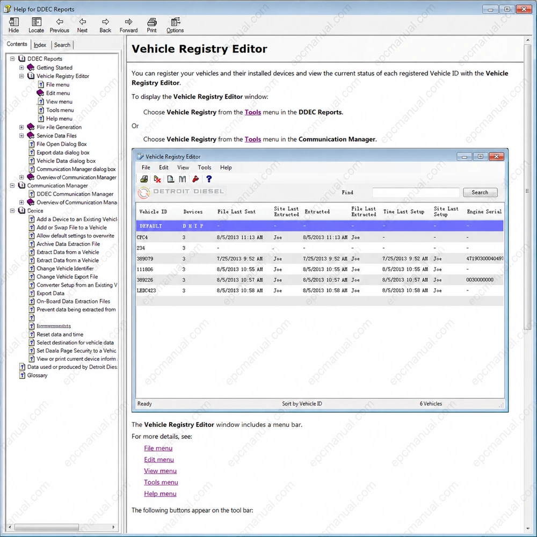
Task: Open DDEC Communication Manager topic
Action: (x=75, y=193)
